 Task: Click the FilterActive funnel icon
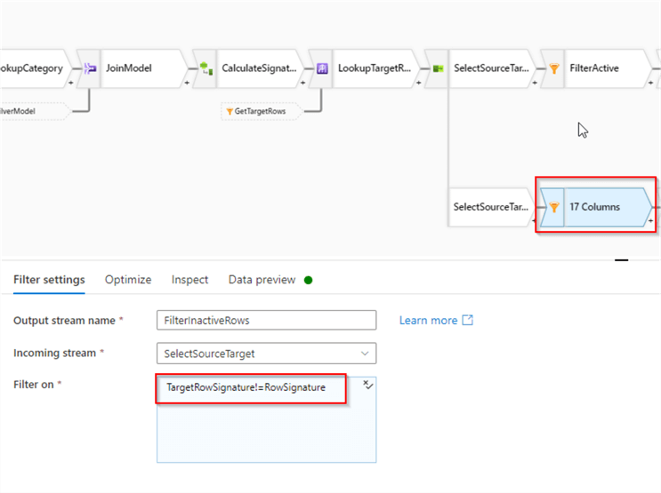coord(553,68)
